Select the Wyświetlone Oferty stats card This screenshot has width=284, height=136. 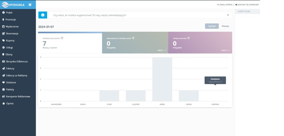coord(70,43)
